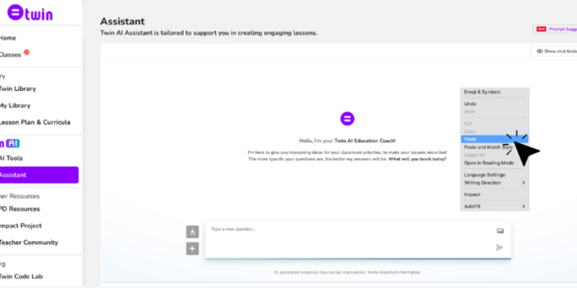Click the send arrow icon
Screen dimensions: 577x288
pyautogui.click(x=499, y=248)
